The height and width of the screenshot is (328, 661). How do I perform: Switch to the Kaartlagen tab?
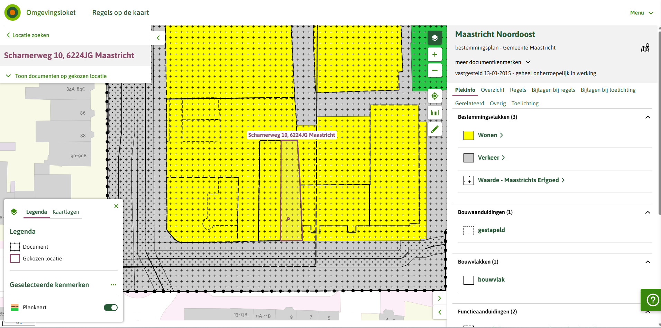[x=66, y=212]
